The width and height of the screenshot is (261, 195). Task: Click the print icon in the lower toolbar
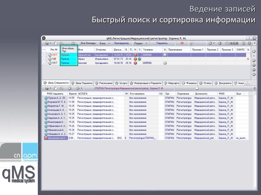(x=47, y=88)
